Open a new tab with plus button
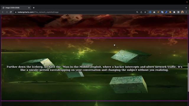The height and width of the screenshot is (106, 189). coord(34,8)
